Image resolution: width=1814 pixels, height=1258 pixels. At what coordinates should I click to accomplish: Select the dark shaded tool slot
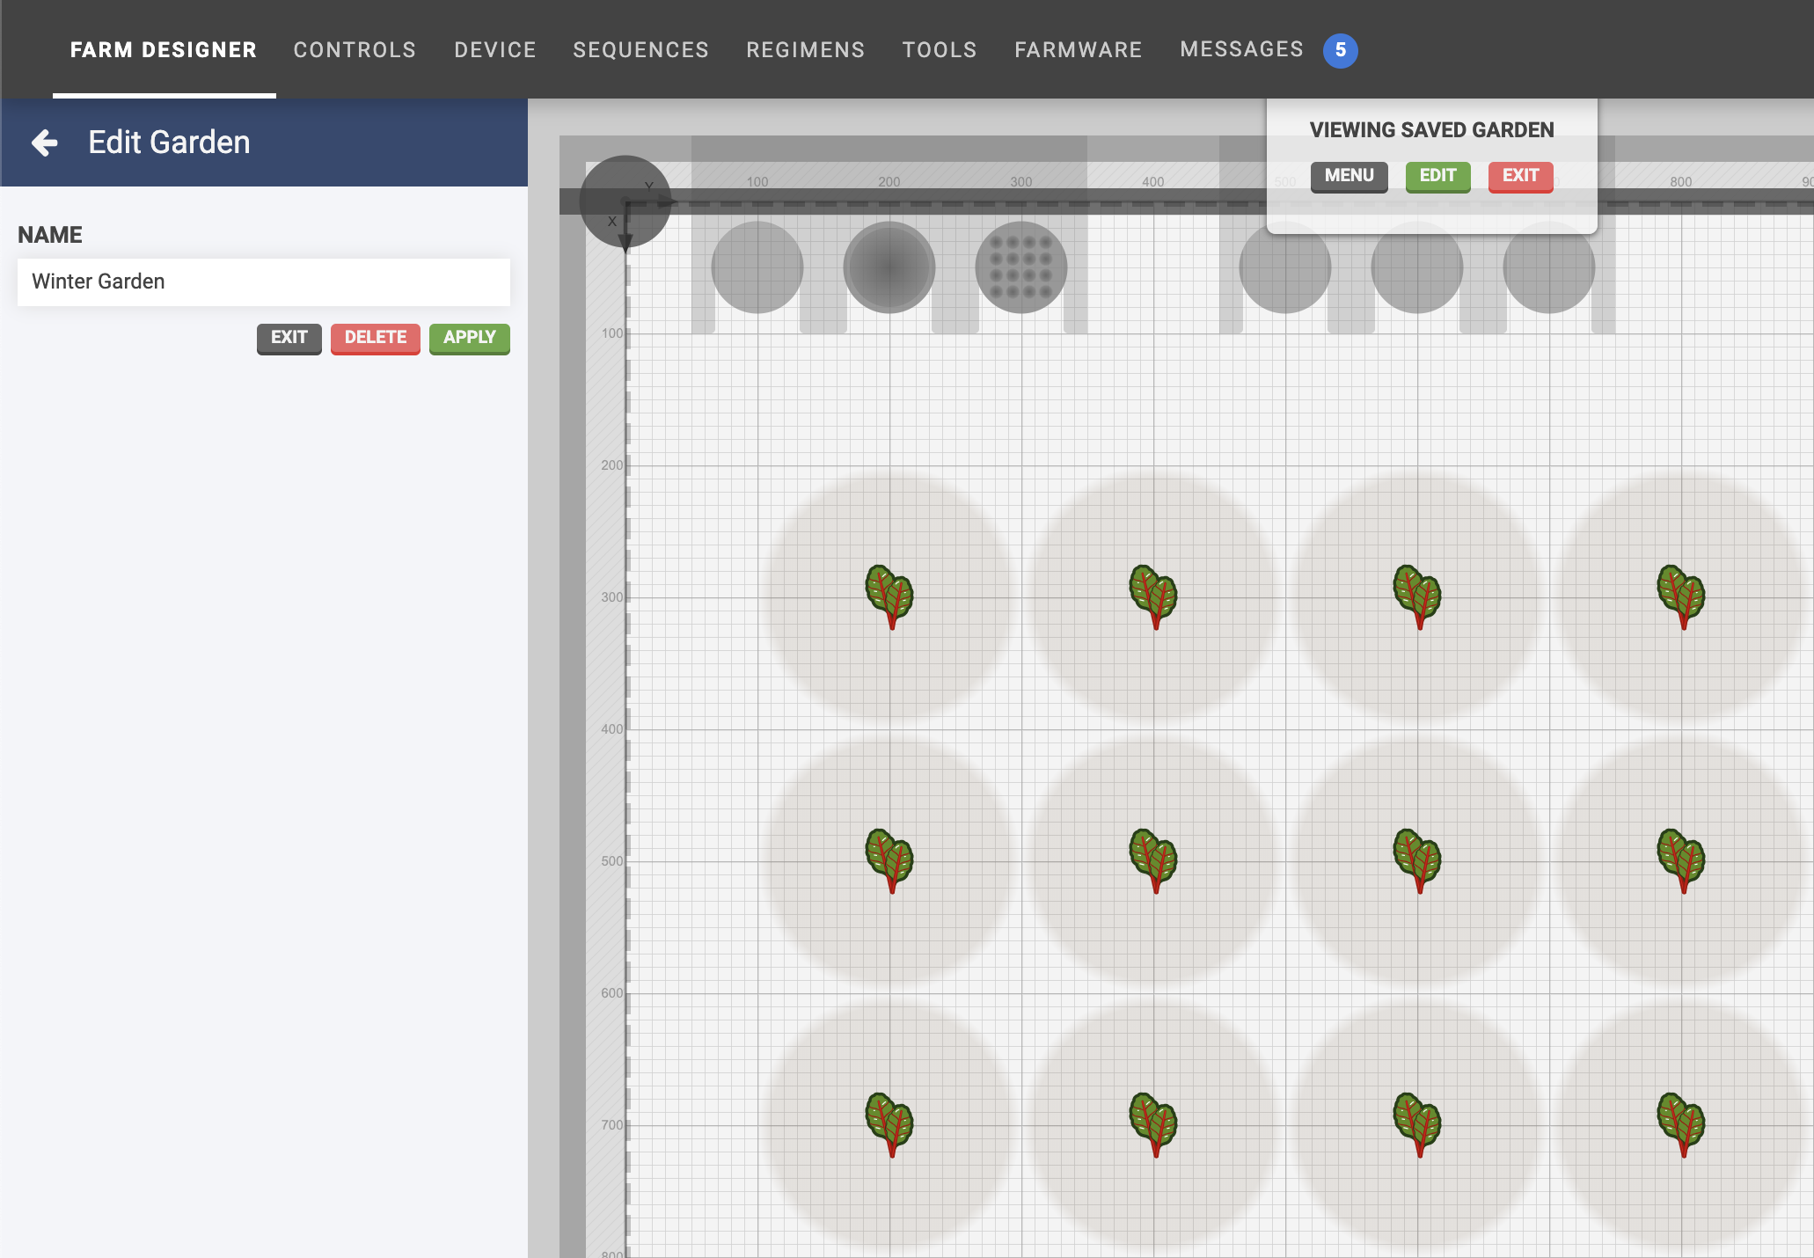[x=889, y=267]
